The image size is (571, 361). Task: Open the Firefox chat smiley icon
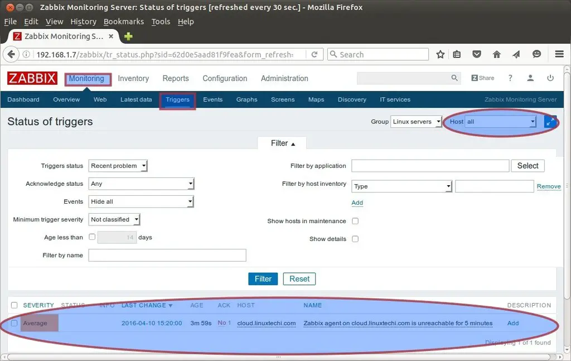tap(536, 55)
